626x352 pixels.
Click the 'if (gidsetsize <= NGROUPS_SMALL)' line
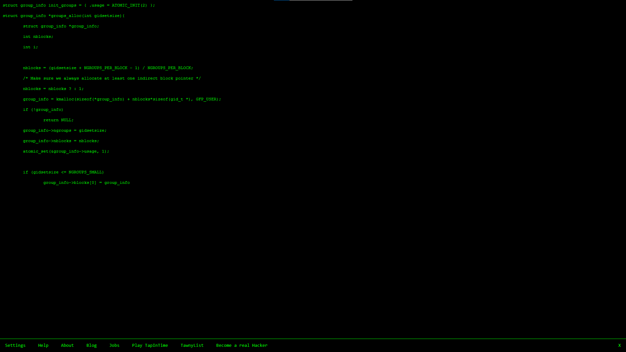click(x=64, y=172)
